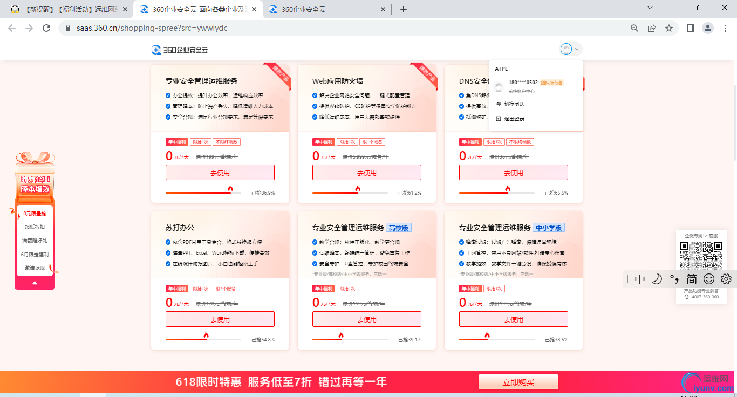This screenshot has width=737, height=397.
Task: Open a new browser tab
Action: click(404, 9)
